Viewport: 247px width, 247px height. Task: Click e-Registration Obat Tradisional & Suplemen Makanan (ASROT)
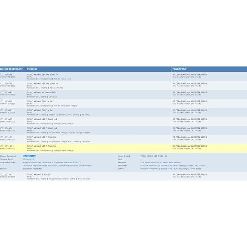point(52,162)
